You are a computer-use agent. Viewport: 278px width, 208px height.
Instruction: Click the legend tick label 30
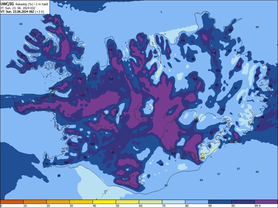[x=71, y=206]
